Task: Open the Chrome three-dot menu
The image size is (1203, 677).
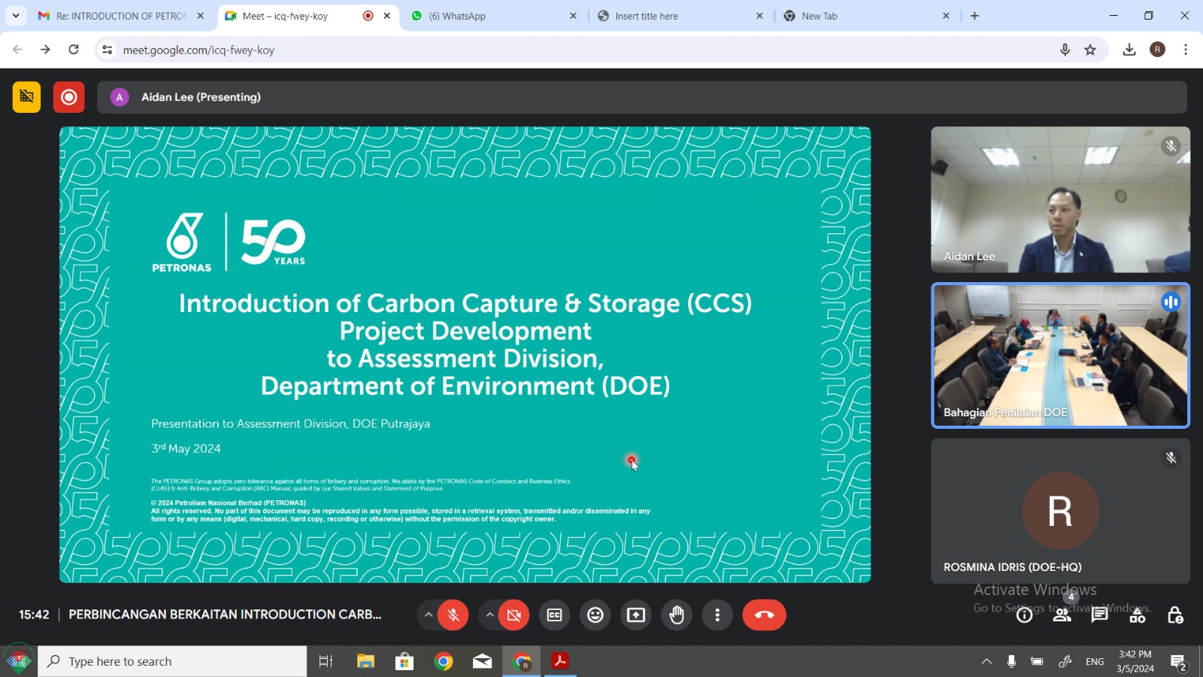Action: click(1186, 50)
